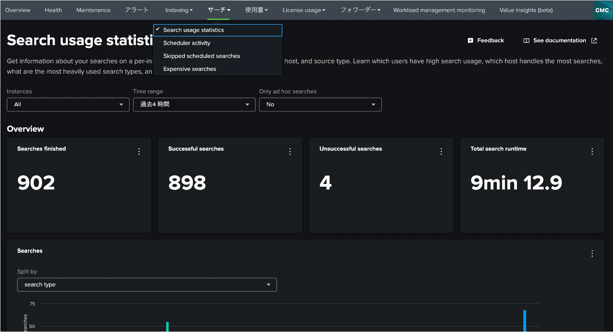The image size is (613, 332).
Task: Click the 898 successful searches value
Action: tap(187, 183)
